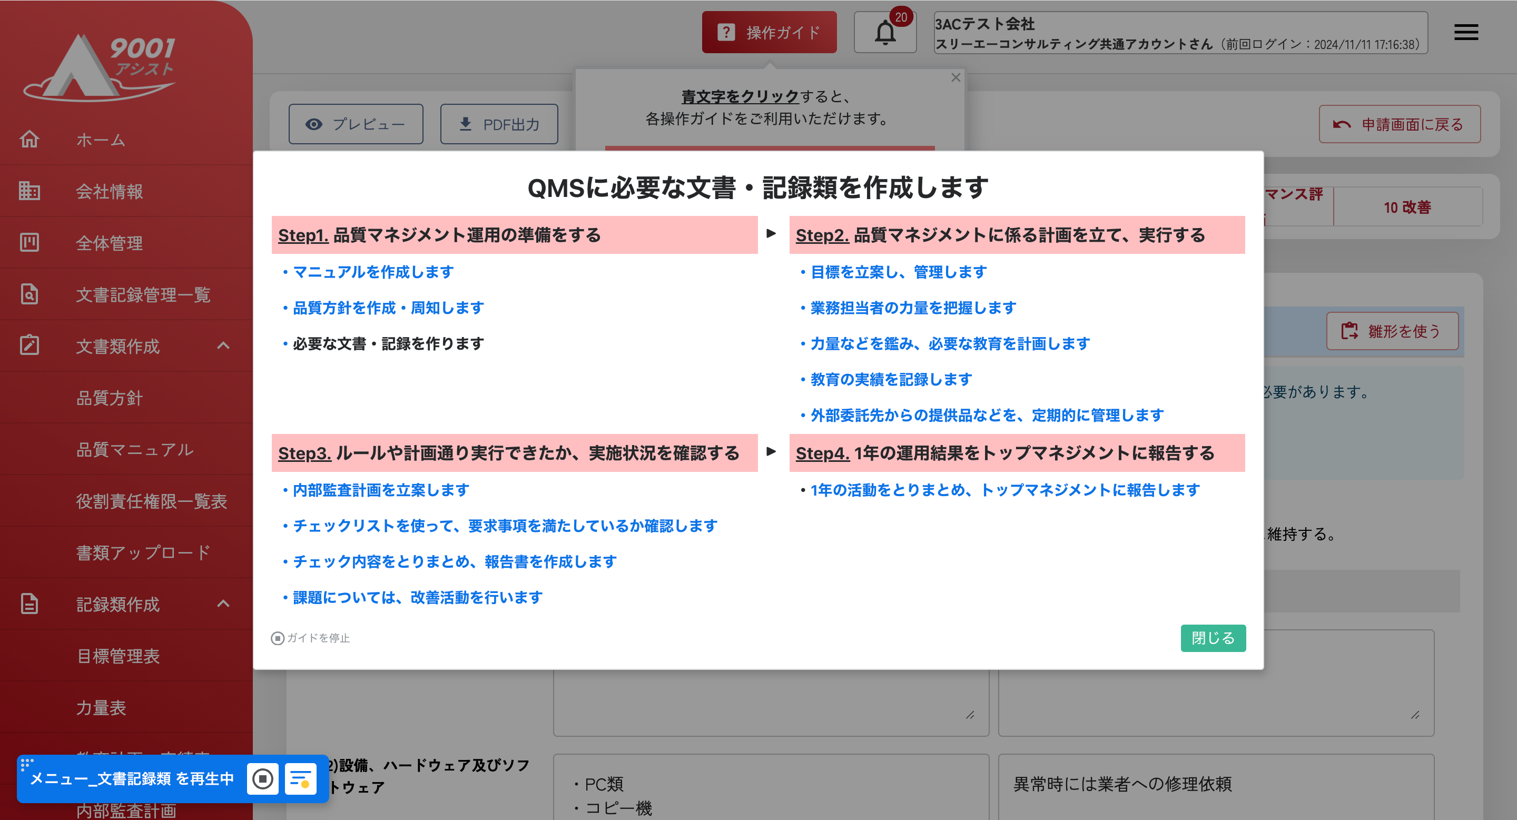Click the 文書記録管理一覧 document search icon
Screen dimensions: 1517x820
pos(29,294)
